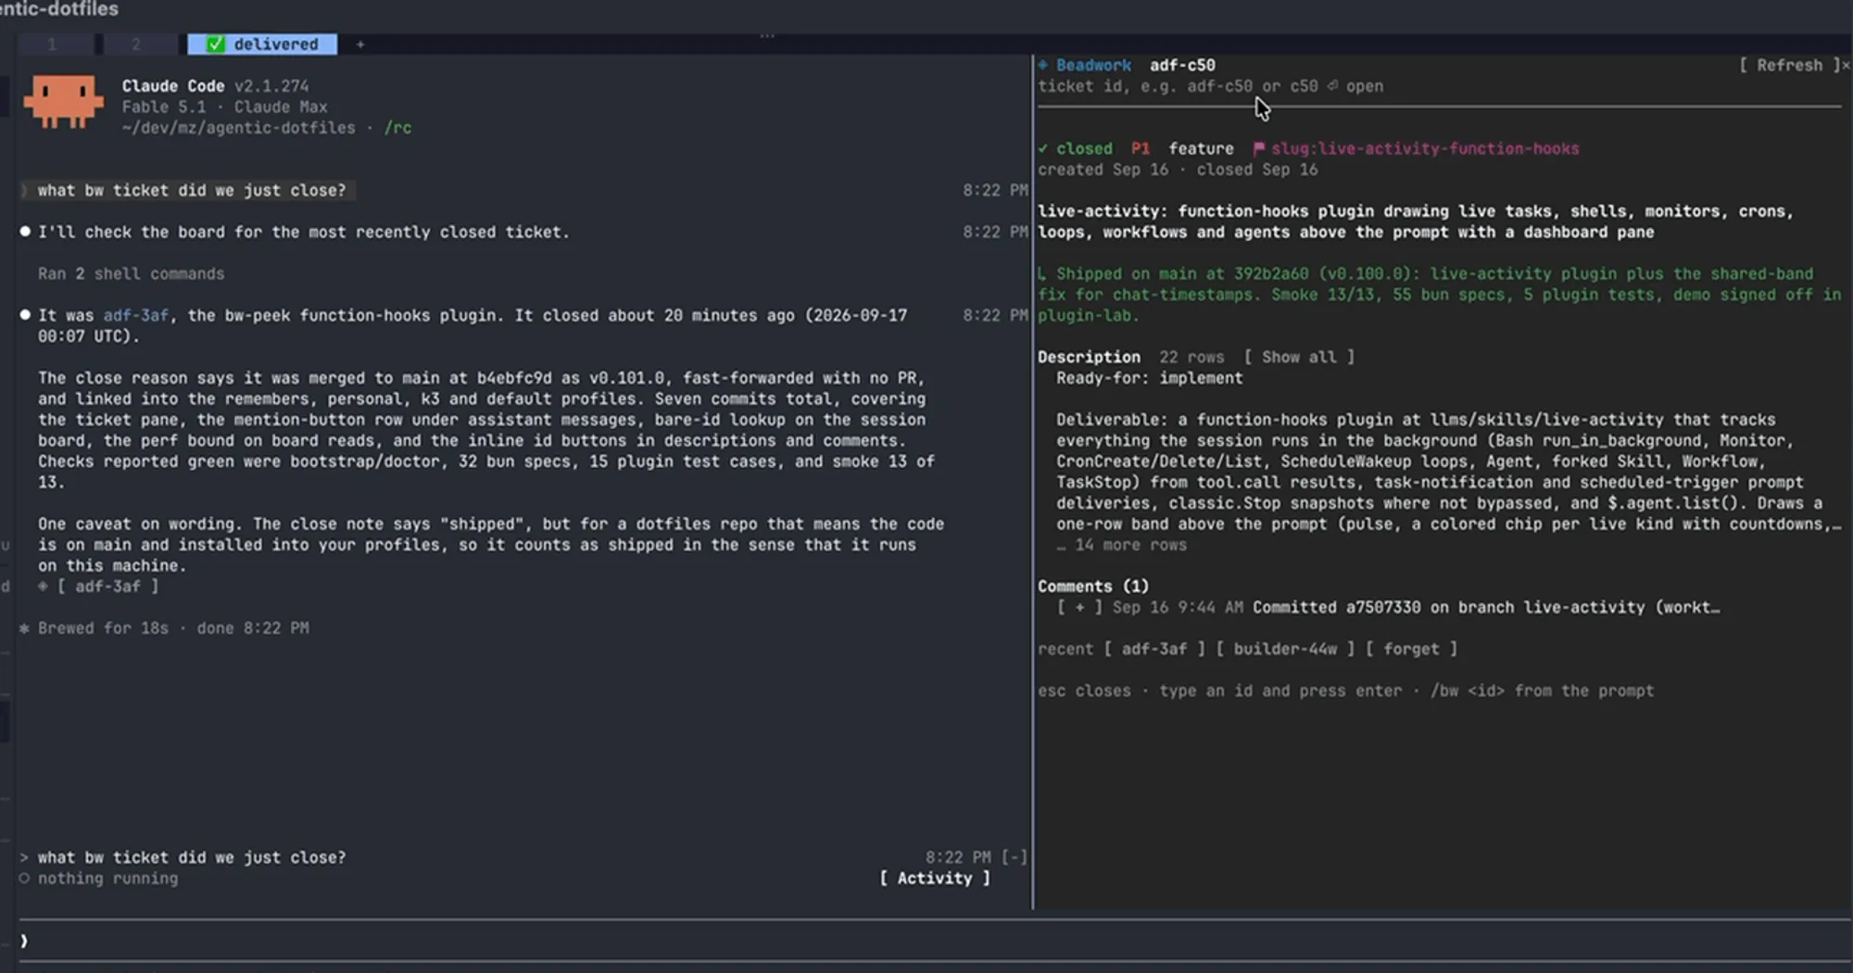This screenshot has width=1853, height=973.
Task: Click the Description heading
Action: point(1089,357)
